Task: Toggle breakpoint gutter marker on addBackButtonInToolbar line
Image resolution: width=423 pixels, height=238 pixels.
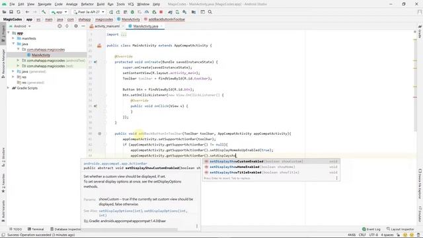Action: [100, 134]
